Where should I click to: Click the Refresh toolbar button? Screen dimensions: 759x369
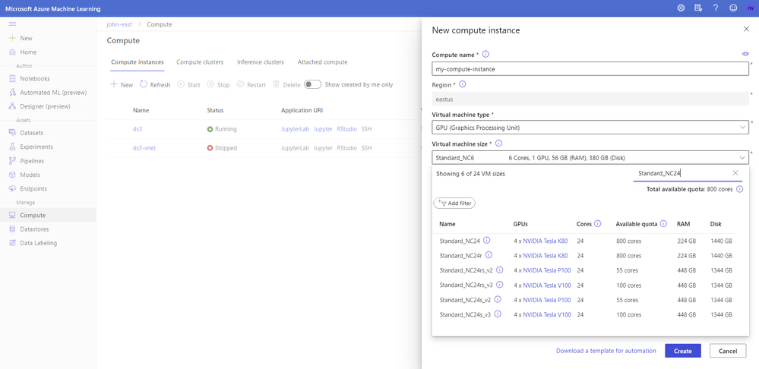click(155, 84)
